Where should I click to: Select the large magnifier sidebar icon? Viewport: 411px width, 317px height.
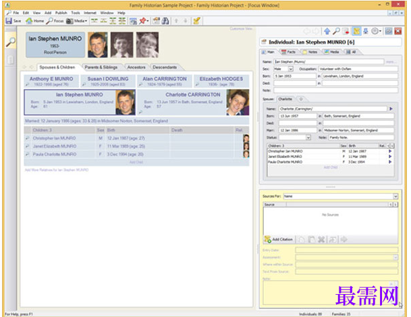pos(11,41)
